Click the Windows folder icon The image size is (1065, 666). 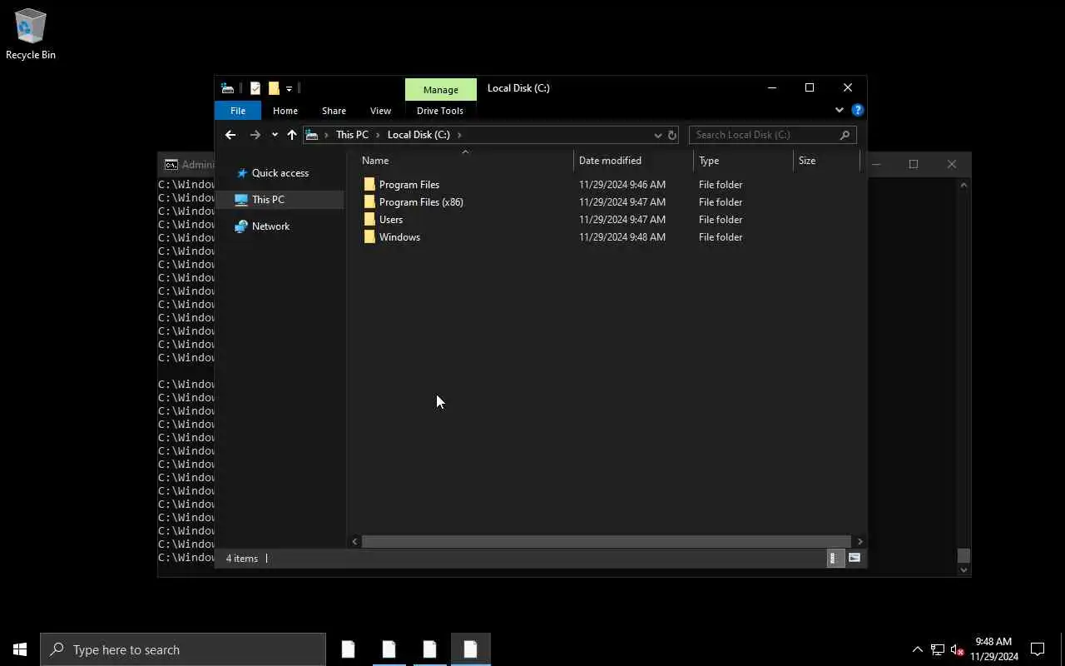coord(369,237)
